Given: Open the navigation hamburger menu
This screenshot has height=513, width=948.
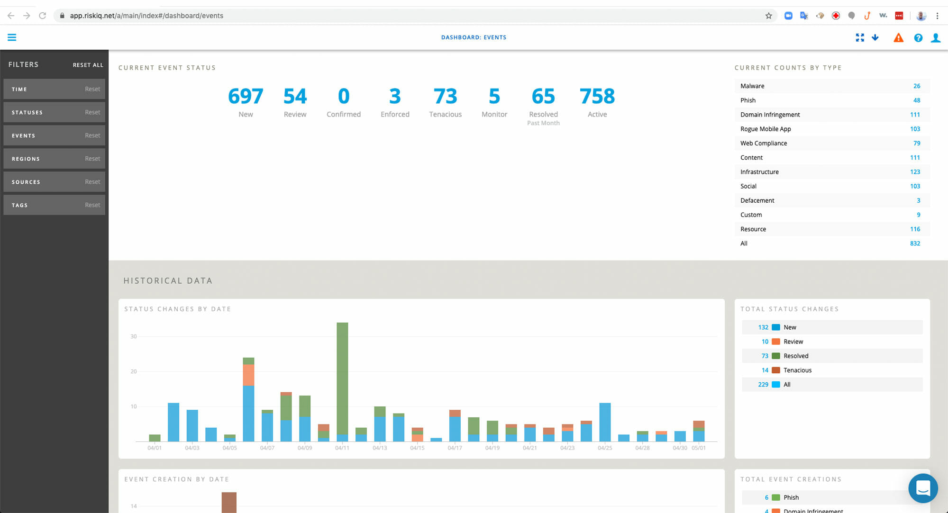Looking at the screenshot, I should point(12,37).
